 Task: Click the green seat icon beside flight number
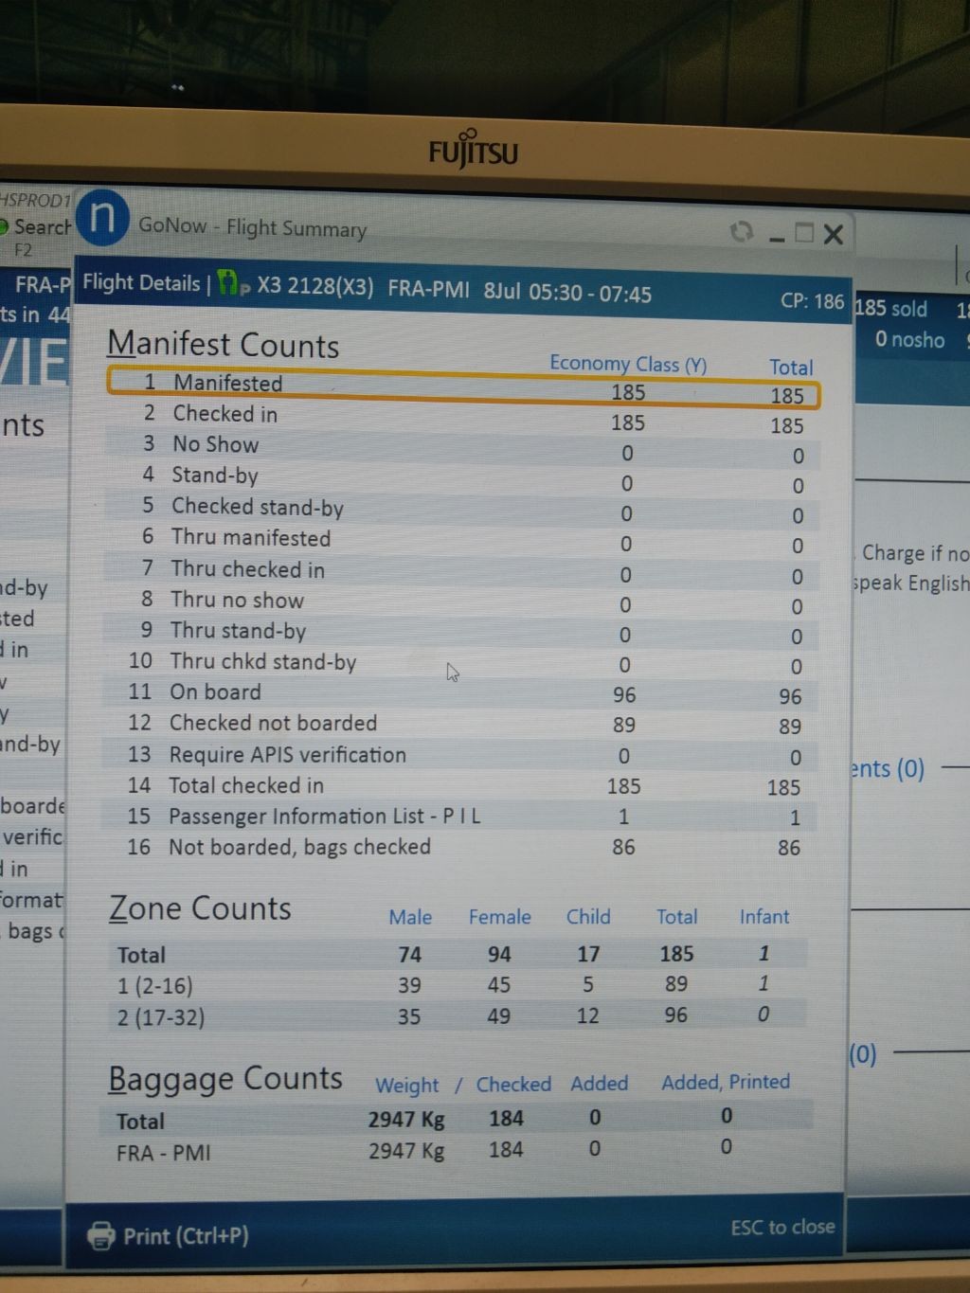click(x=228, y=283)
